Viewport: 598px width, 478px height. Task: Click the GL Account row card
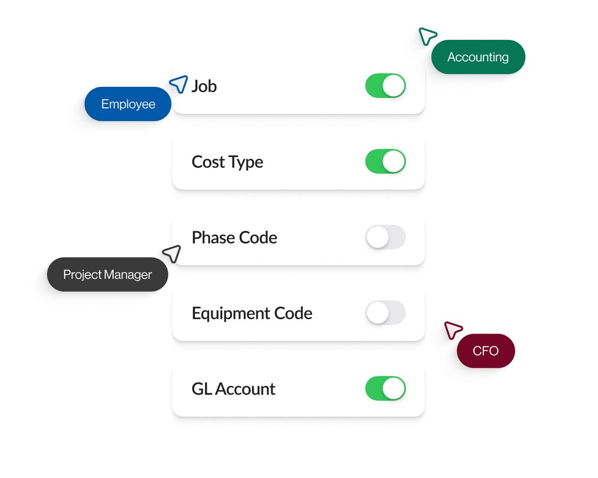click(298, 388)
